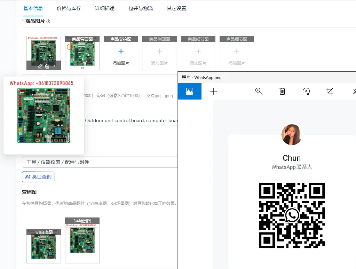Select the 3:4场景图 marketing thumbnail
Image resolution: width=356 pixels, height=269 pixels.
82,242
